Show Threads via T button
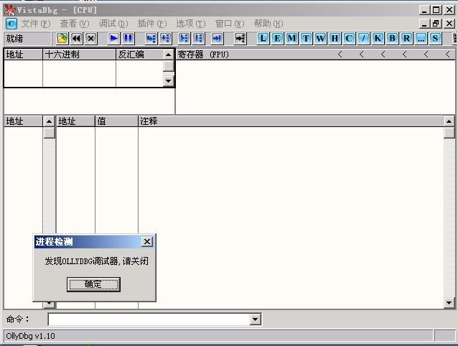 point(306,38)
